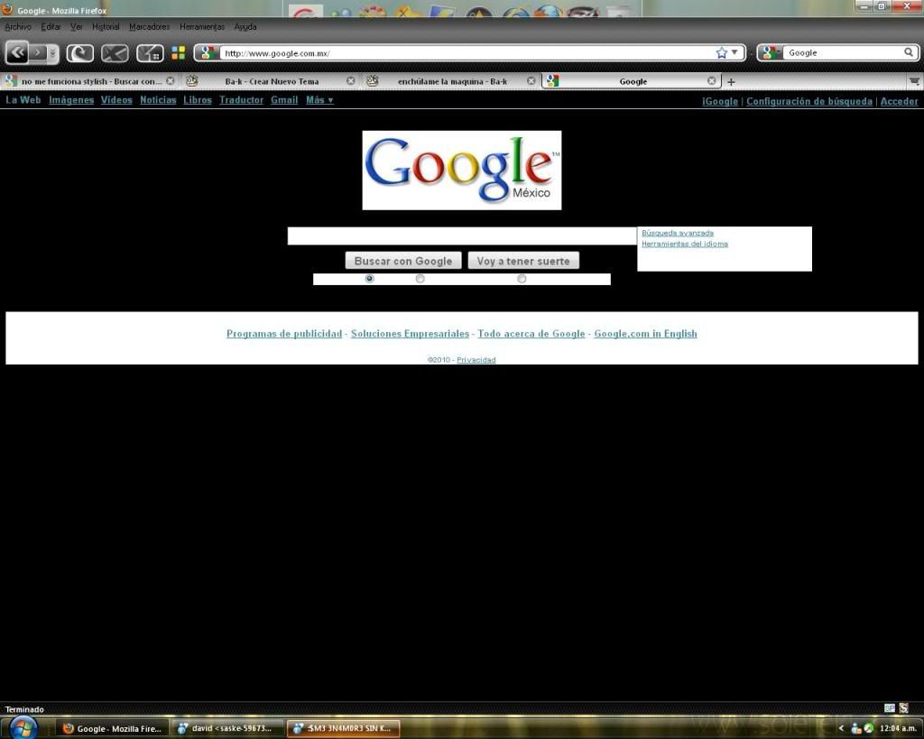The height and width of the screenshot is (739, 924).
Task: Open the iGoogle link
Action: click(720, 101)
